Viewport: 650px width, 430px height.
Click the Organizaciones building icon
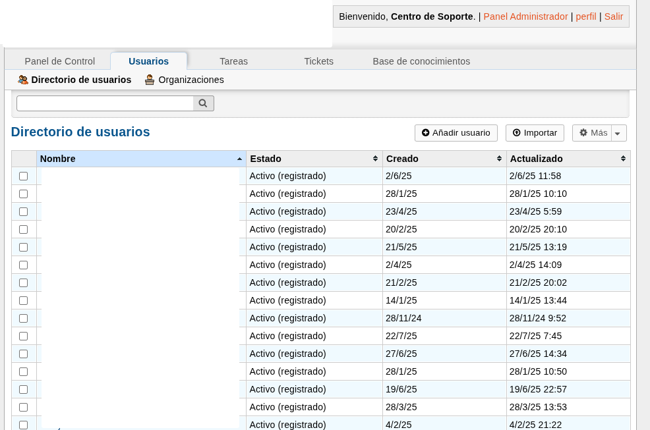pos(150,80)
